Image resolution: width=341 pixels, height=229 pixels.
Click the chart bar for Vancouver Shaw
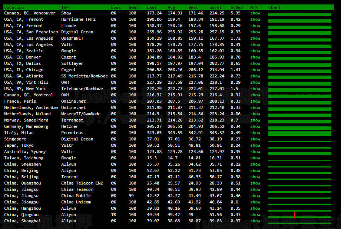coord(300,14)
